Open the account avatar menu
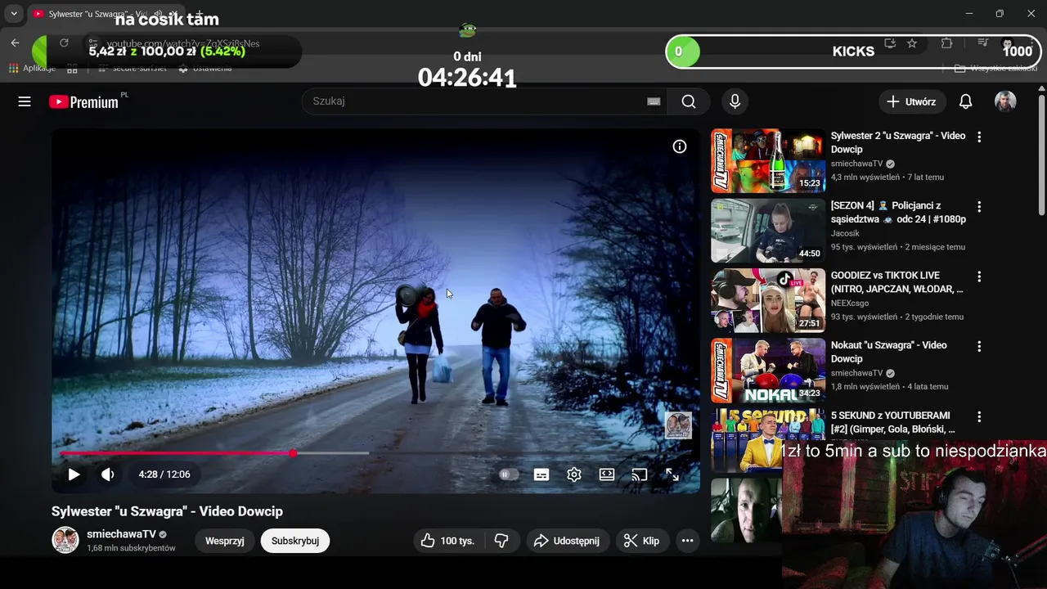Screen dimensions: 1047x589 (1005, 101)
